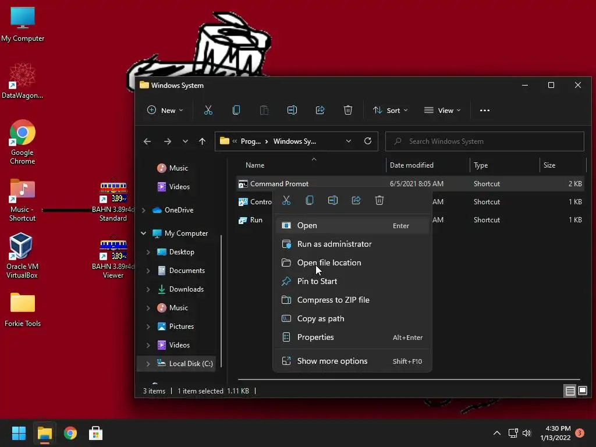Click the Prog... breadcrumb in address bar
Screen dimensions: 596x447
(x=250, y=141)
